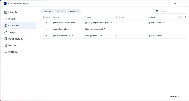Click the '3 Elemente' count label
This screenshot has height=101, width=189.
(173, 97)
